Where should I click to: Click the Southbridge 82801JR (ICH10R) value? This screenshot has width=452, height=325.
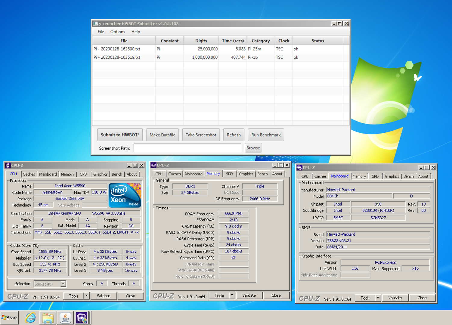378,210
